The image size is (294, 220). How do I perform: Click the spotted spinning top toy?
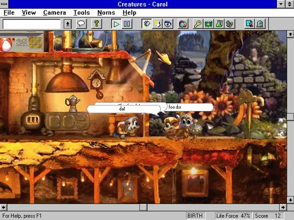coord(195,128)
